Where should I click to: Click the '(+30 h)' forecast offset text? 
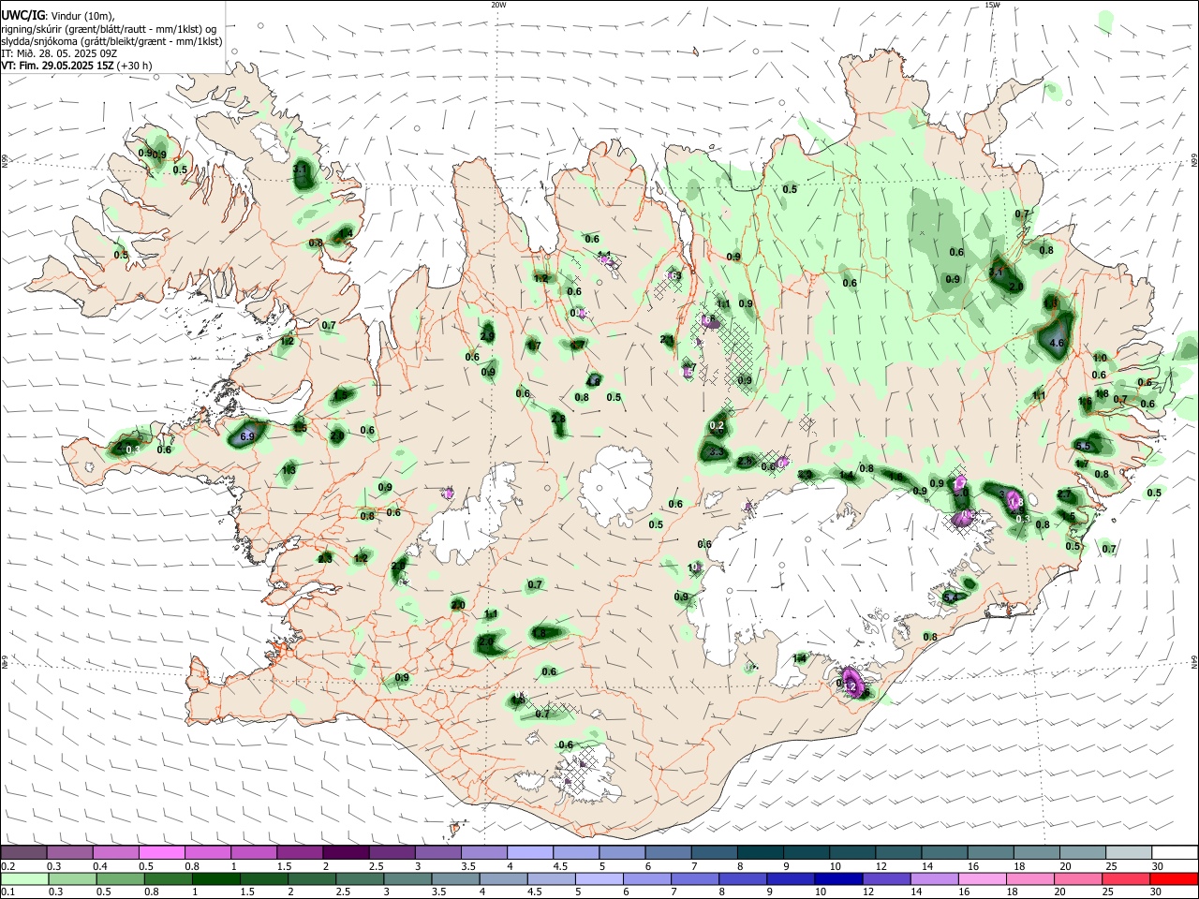click(135, 66)
